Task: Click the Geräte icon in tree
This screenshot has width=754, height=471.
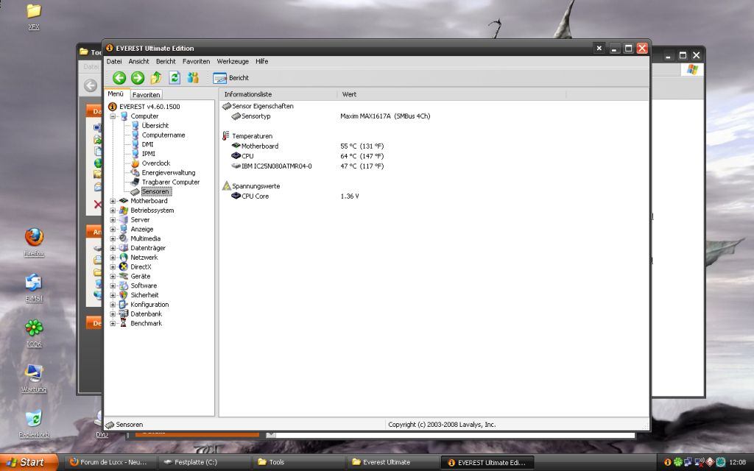Action: click(x=124, y=277)
